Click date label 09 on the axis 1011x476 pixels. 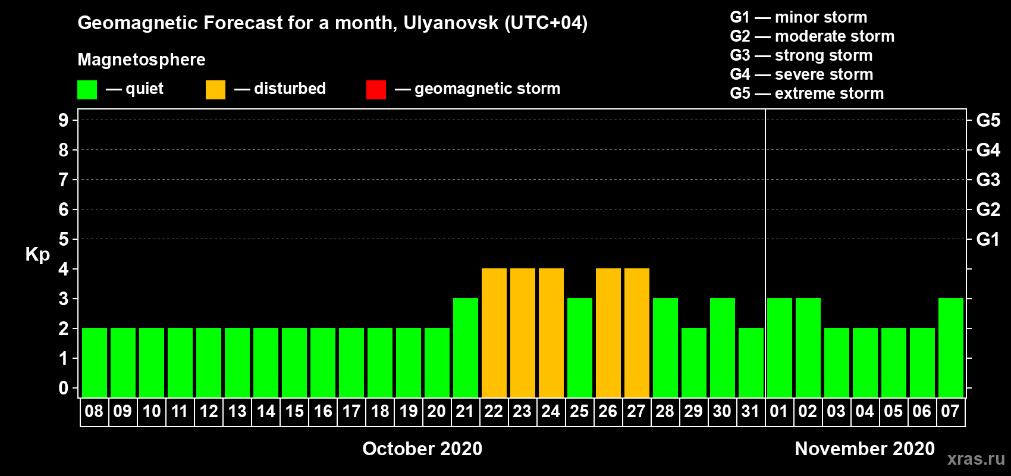coord(123,411)
